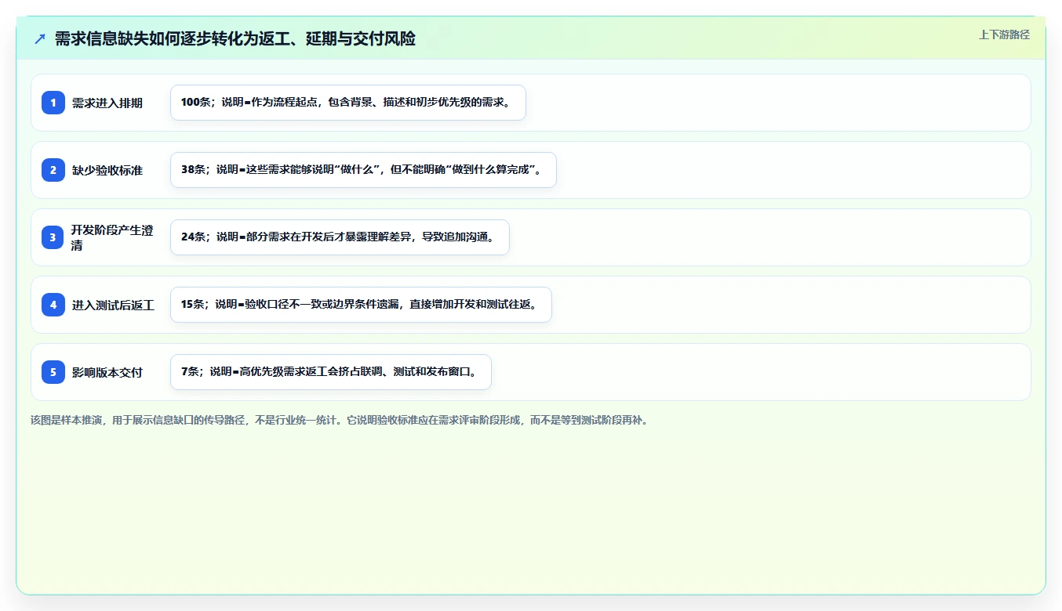
Task: Click step number badge 3
Action: click(53, 237)
